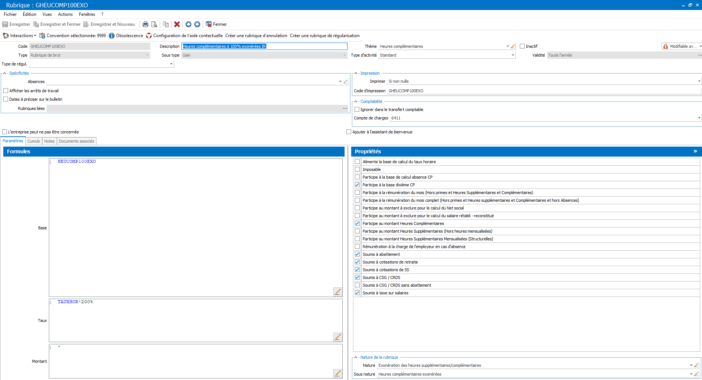Click pencil icon next to Nature field
The image size is (702, 380).
pos(696,365)
